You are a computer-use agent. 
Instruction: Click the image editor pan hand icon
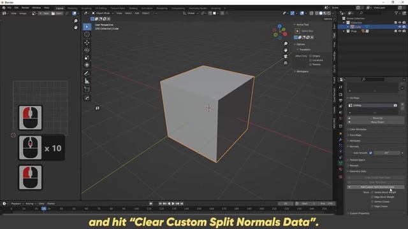pos(75,27)
